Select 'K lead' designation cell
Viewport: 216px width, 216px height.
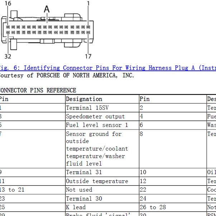coord(102,207)
